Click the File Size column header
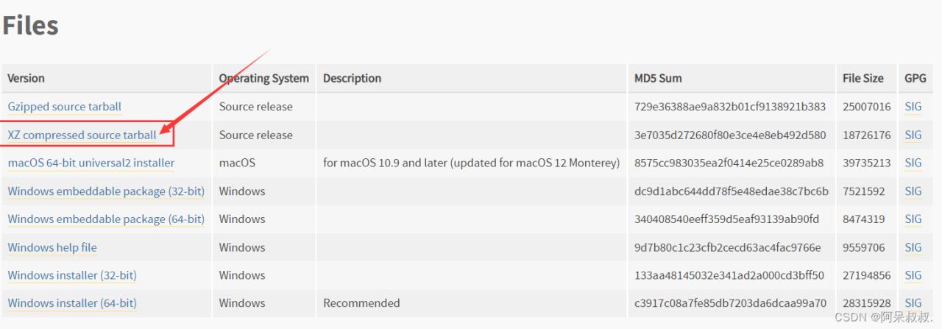Screen dimensions: 942x329 [x=863, y=78]
